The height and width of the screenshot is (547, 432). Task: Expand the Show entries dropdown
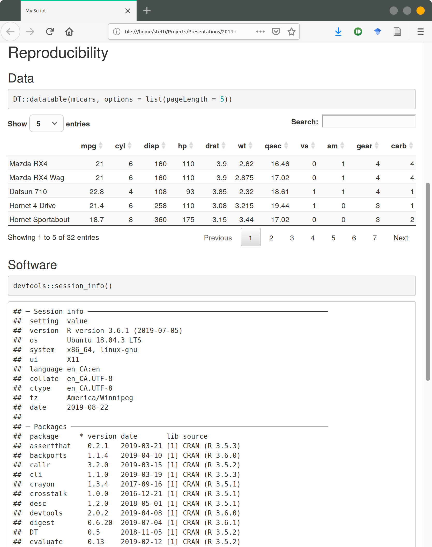coord(47,124)
